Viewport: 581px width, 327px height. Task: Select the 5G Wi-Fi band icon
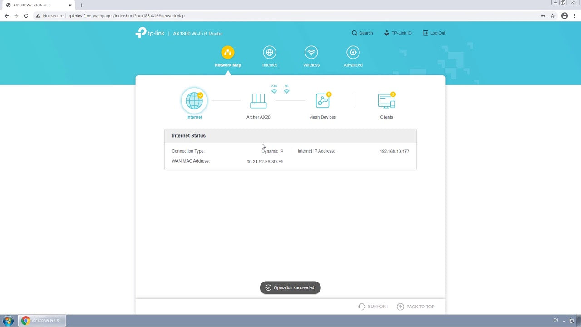(x=286, y=89)
